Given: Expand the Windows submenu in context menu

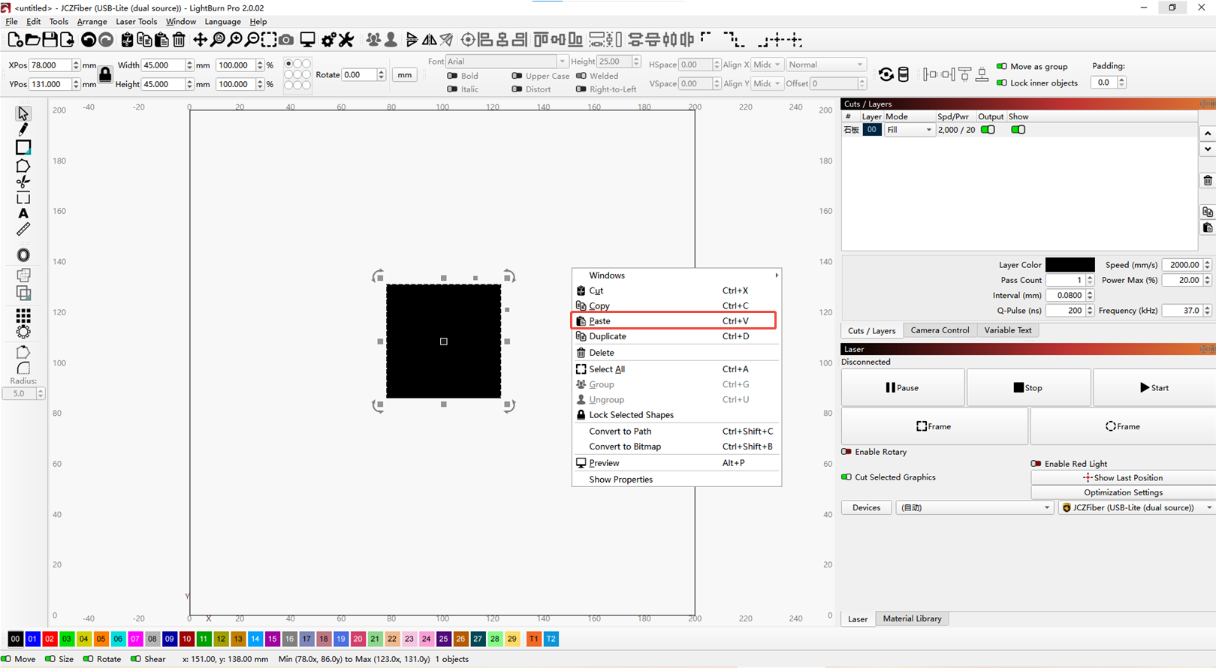Looking at the screenshot, I should tap(676, 275).
